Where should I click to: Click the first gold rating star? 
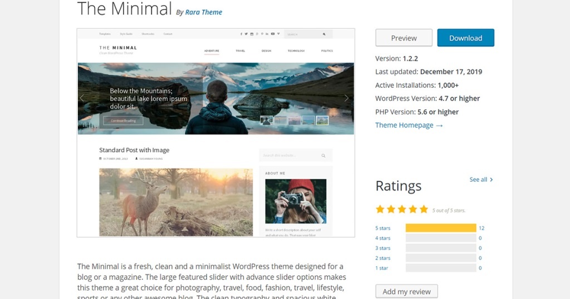point(380,210)
